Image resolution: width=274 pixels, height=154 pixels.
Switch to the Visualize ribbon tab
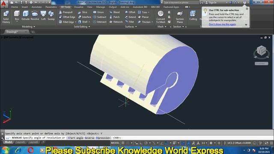pos(79,7)
